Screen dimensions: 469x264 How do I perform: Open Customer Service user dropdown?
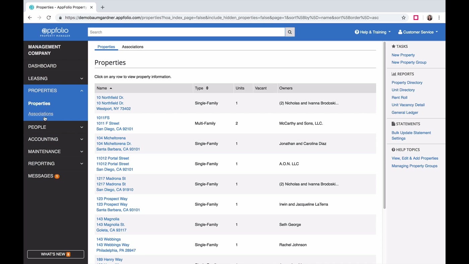pyautogui.click(x=418, y=32)
